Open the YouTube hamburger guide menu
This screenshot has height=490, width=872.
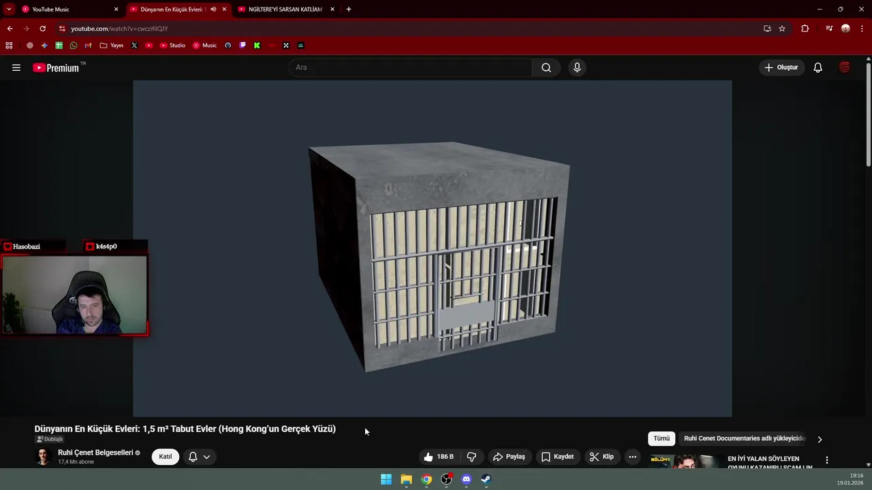point(16,67)
